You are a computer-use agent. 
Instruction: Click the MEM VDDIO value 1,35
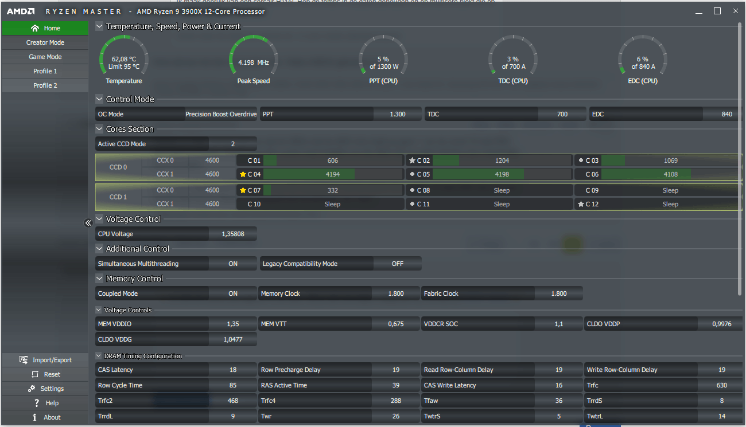[233, 324]
